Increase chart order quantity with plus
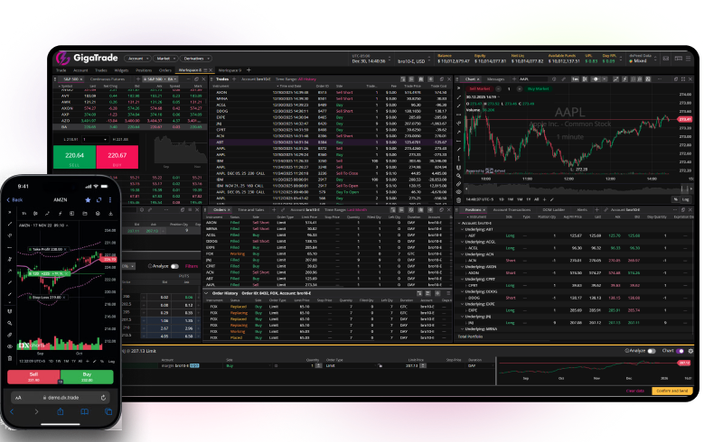This screenshot has width=704, height=442. 520,88
